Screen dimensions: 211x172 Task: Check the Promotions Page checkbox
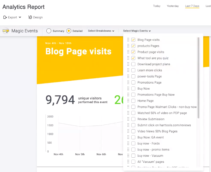point(133,82)
